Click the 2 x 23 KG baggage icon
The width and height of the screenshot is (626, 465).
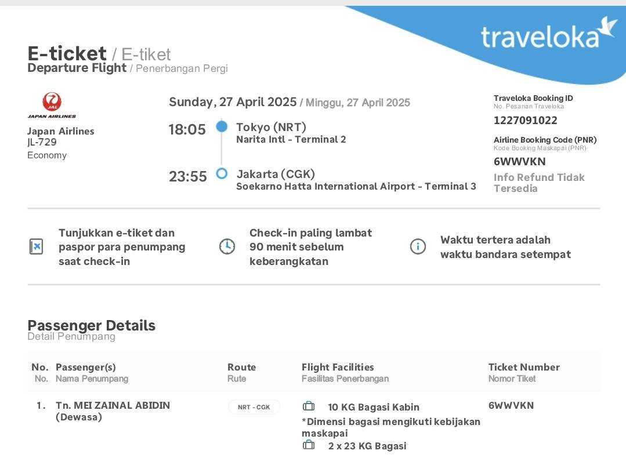click(309, 445)
